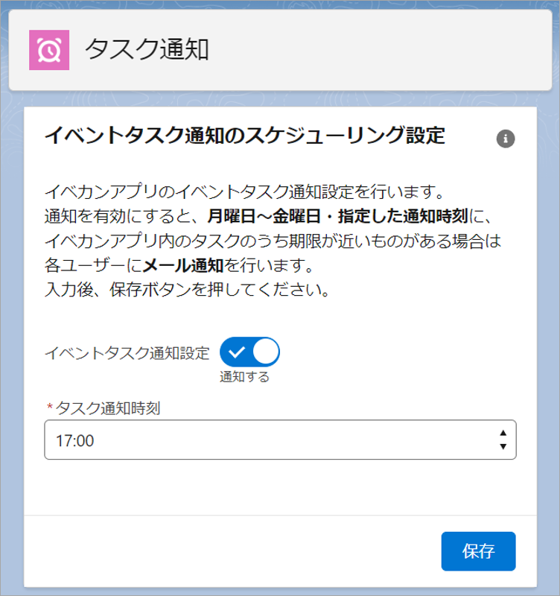Click the up arrow in the time selector

(x=503, y=433)
